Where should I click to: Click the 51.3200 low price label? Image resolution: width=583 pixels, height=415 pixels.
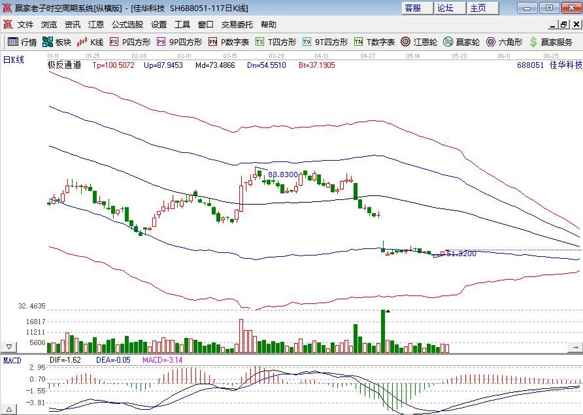(461, 254)
